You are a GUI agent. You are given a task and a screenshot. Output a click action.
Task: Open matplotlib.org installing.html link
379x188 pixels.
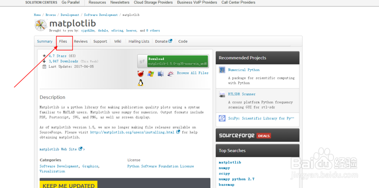pyautogui.click(x=132, y=132)
